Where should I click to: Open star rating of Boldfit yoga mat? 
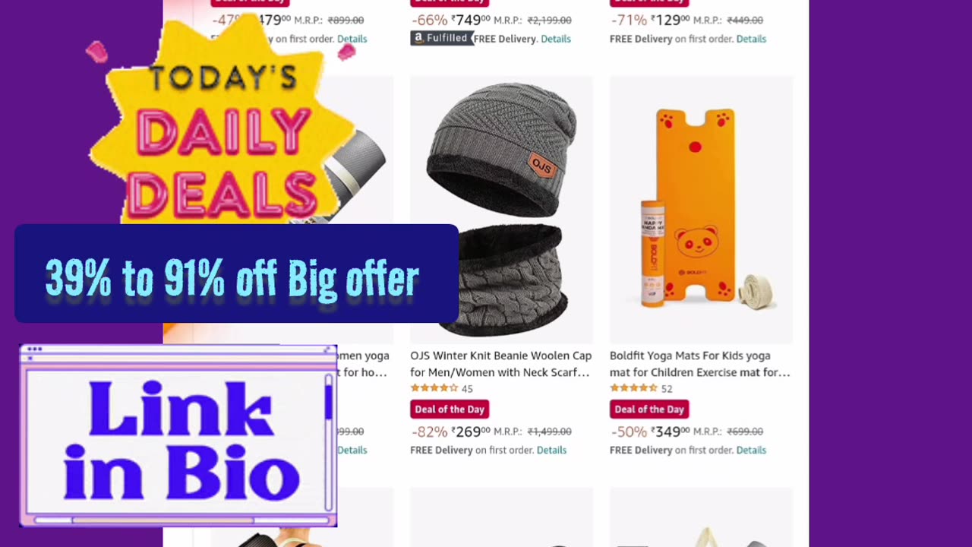[634, 388]
